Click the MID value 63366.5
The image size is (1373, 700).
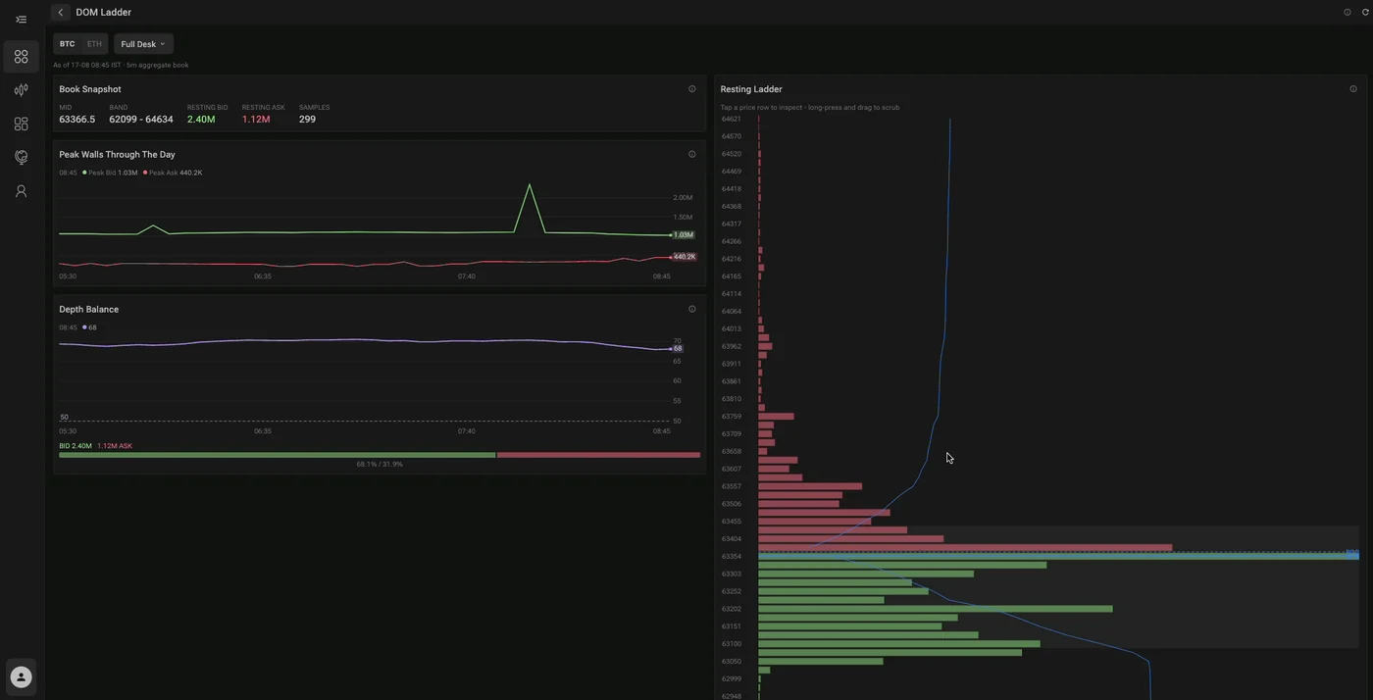point(76,120)
